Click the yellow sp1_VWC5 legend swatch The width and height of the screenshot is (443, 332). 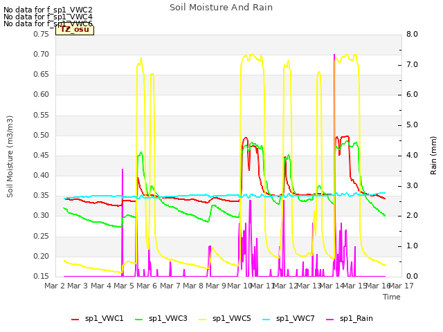pos(203,320)
